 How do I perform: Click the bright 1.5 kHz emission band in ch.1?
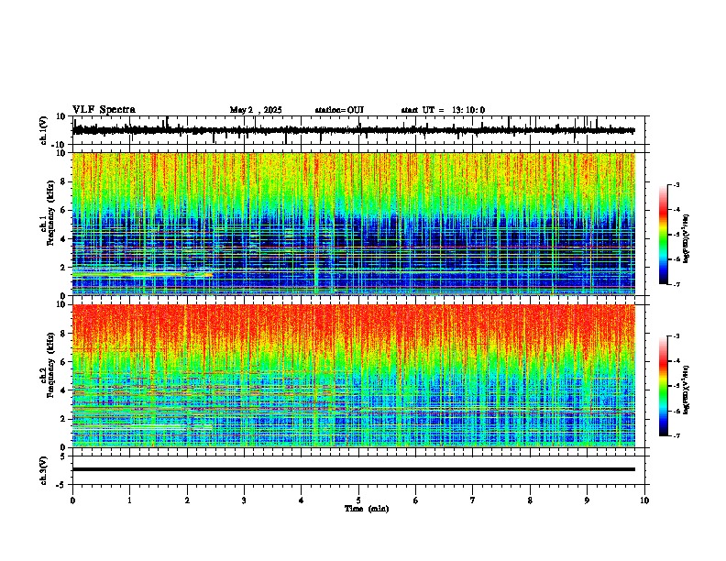pos(142,275)
